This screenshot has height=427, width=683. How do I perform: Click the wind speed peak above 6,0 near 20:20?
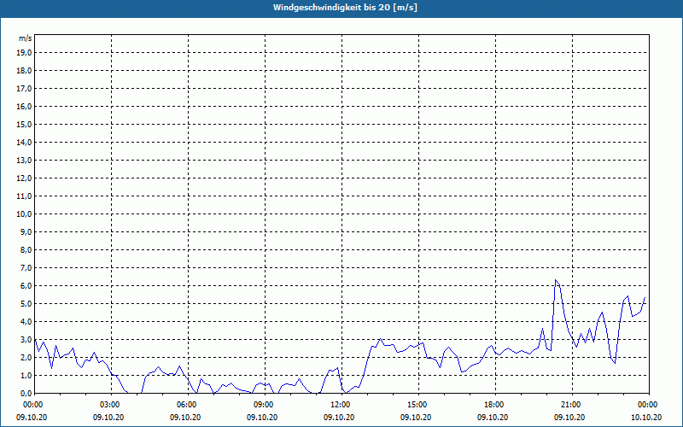556,280
